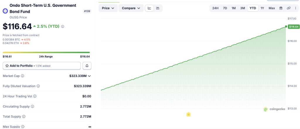Image resolution: width=300 pixels, height=129 pixels.
Task: Switch to candlestick chart icon
Action: (x=158, y=8)
